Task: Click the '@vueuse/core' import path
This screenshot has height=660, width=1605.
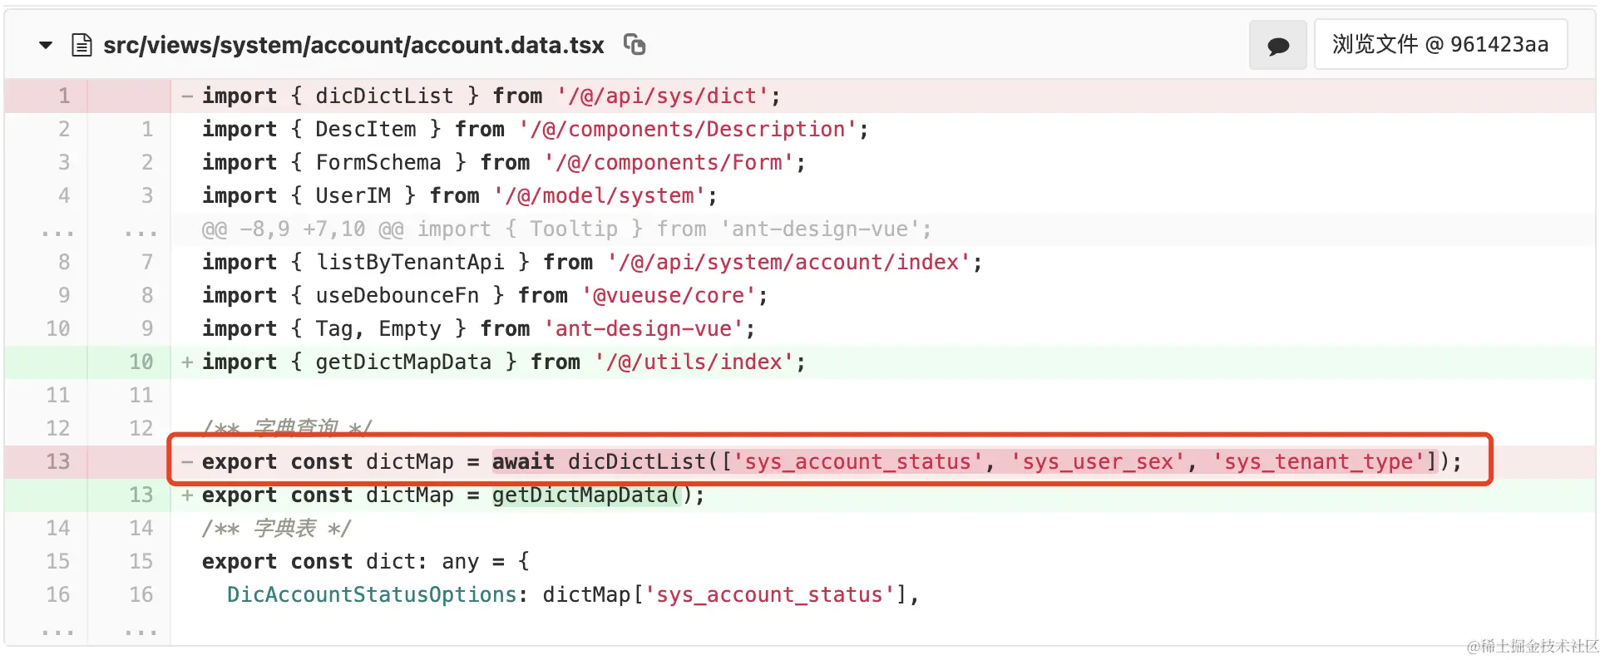Action: tap(669, 296)
